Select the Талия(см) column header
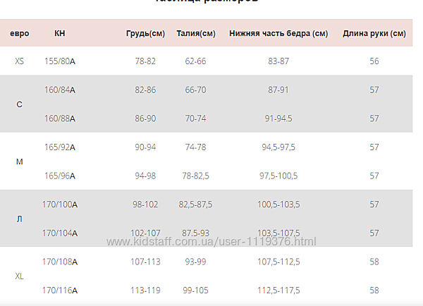Image resolution: width=423 pixels, height=306 pixels. pos(196,33)
